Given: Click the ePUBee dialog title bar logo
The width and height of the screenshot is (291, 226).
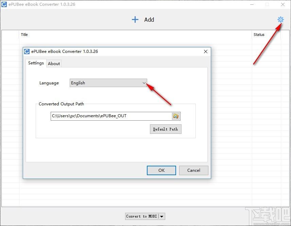Looking at the screenshot, I should tap(27, 52).
